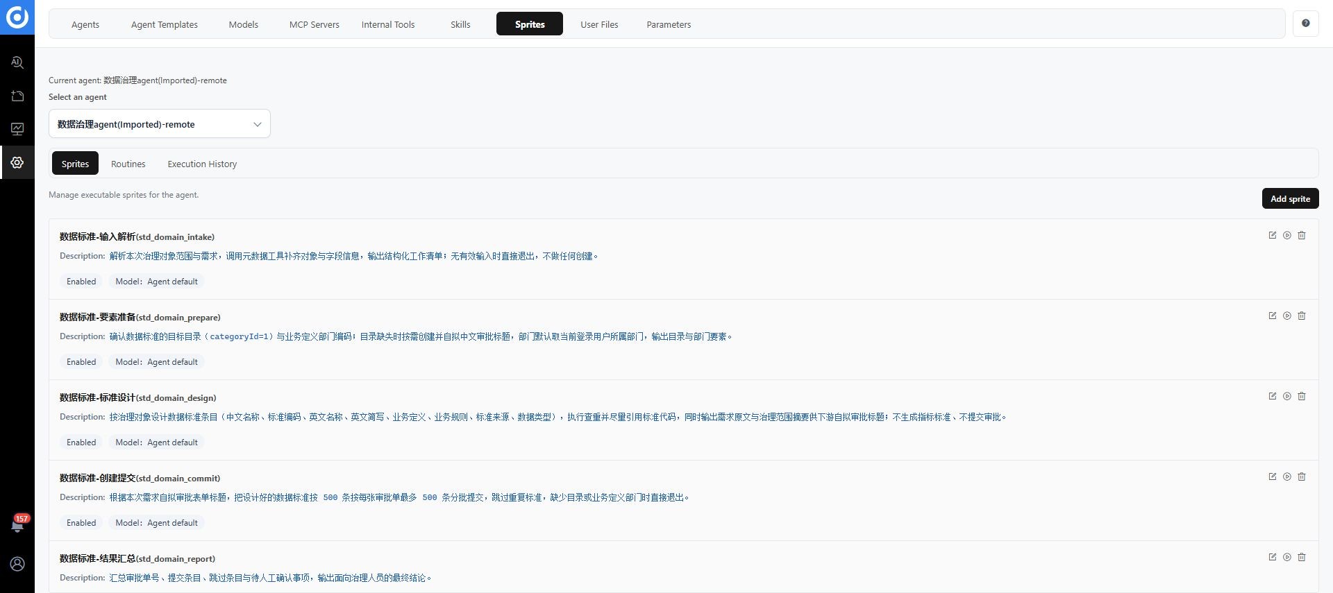Open the search chat sidebar icon

(x=17, y=62)
